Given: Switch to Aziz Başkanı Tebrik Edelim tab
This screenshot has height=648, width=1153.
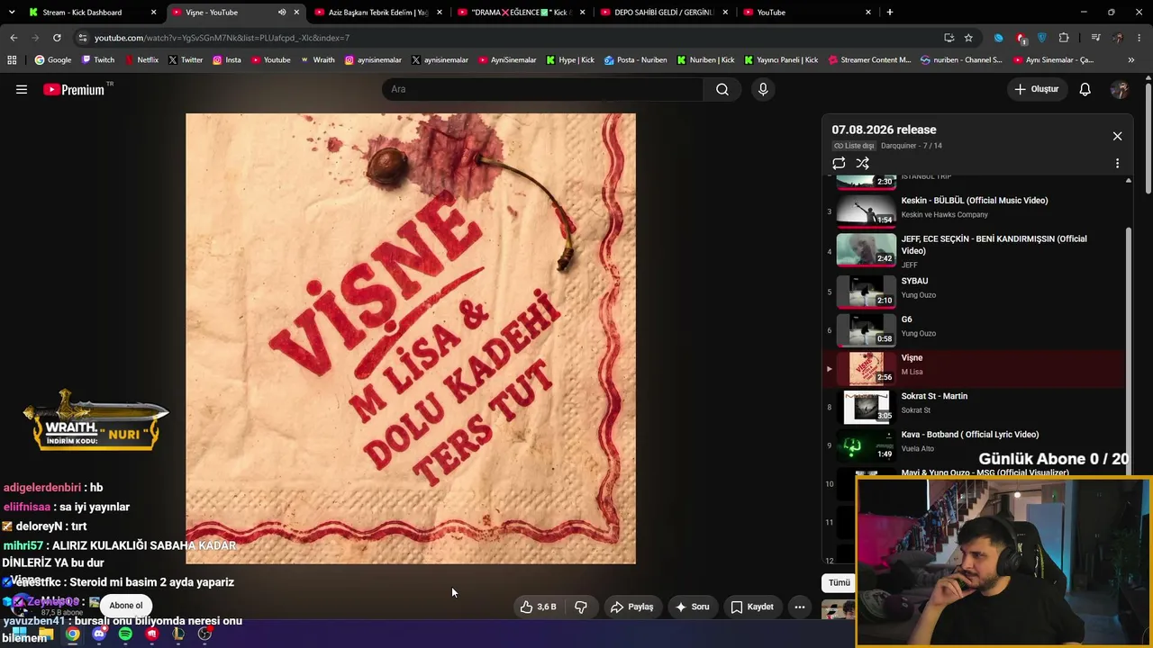Looking at the screenshot, I should (x=378, y=13).
